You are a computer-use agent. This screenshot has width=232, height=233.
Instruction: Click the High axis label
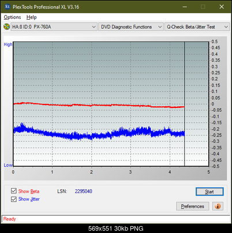[x=8, y=44]
